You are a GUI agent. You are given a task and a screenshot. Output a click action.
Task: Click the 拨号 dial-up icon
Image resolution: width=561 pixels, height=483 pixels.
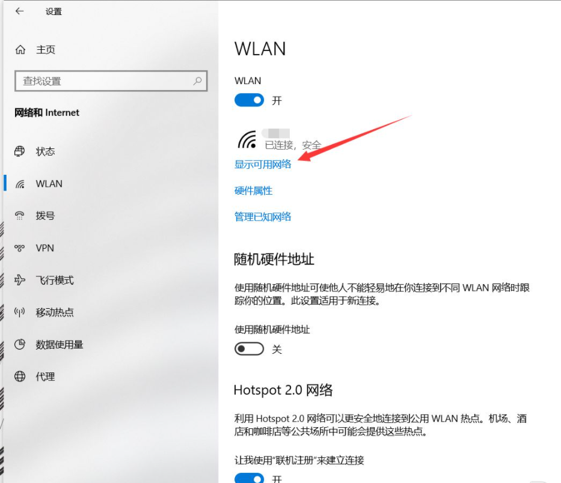point(20,216)
